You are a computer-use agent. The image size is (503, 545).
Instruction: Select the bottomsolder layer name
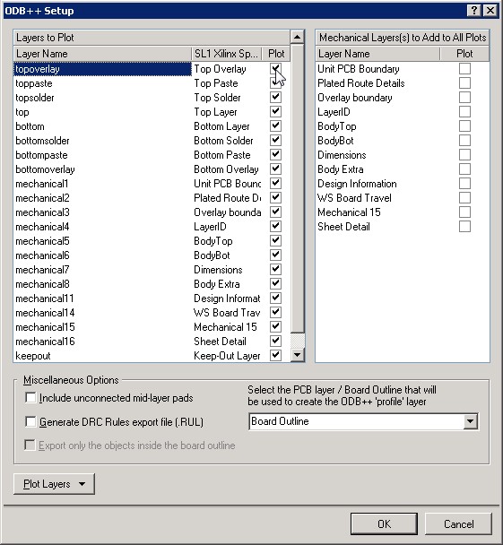click(42, 141)
